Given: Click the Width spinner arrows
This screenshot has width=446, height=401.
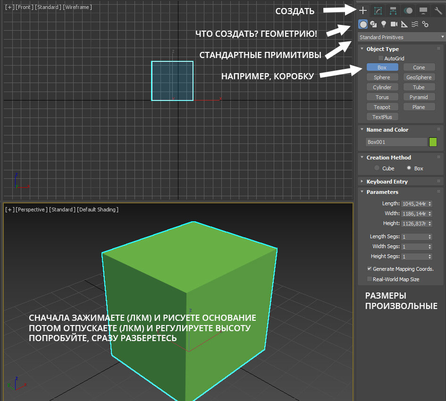Looking at the screenshot, I should pos(430,214).
